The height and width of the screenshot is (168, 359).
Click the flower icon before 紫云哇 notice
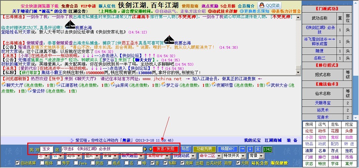(72, 140)
